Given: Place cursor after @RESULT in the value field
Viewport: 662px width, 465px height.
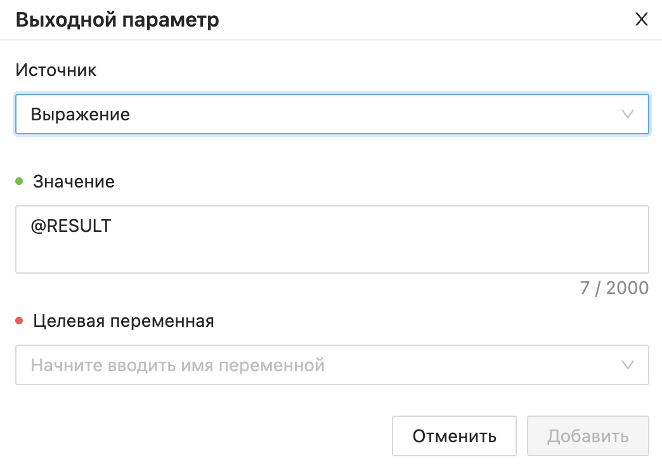Looking at the screenshot, I should [114, 226].
